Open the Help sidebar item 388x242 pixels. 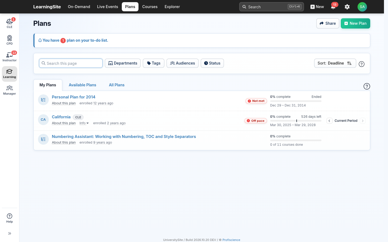(9, 218)
